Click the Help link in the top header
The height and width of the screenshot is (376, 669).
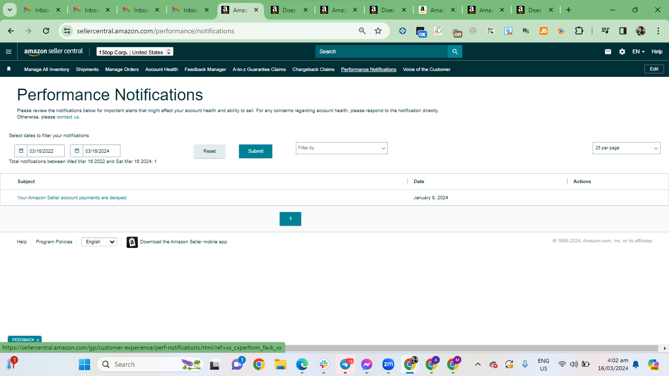(657, 51)
